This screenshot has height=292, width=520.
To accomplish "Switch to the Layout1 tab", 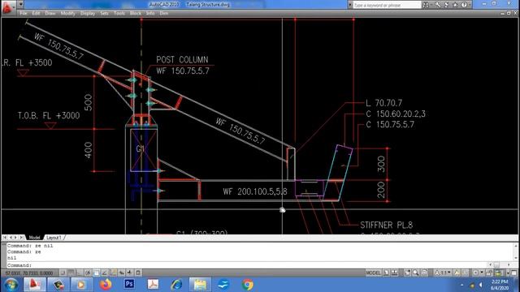I will pos(54,238).
